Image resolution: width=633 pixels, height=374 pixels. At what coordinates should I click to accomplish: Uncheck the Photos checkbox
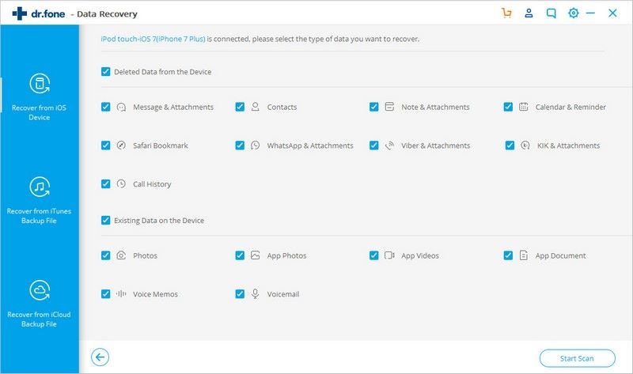(105, 255)
